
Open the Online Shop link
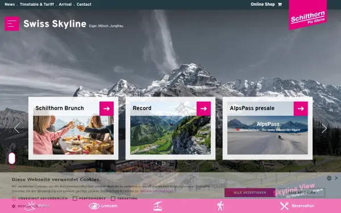[x=263, y=5]
